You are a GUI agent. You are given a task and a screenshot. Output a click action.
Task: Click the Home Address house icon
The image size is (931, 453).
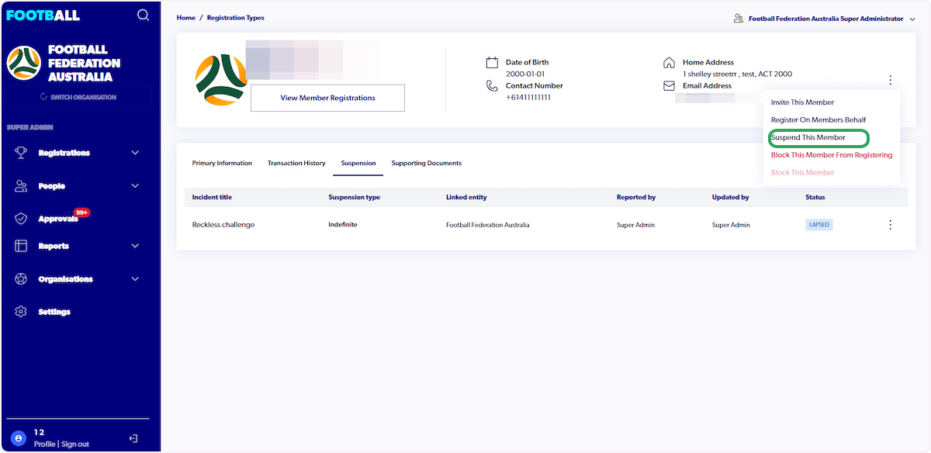669,63
